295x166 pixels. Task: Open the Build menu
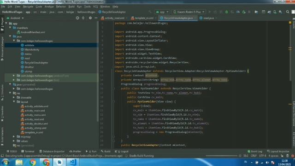tap(71, 6)
